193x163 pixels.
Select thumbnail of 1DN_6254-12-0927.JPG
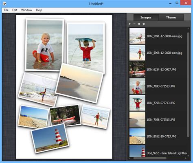click(x=137, y=69)
